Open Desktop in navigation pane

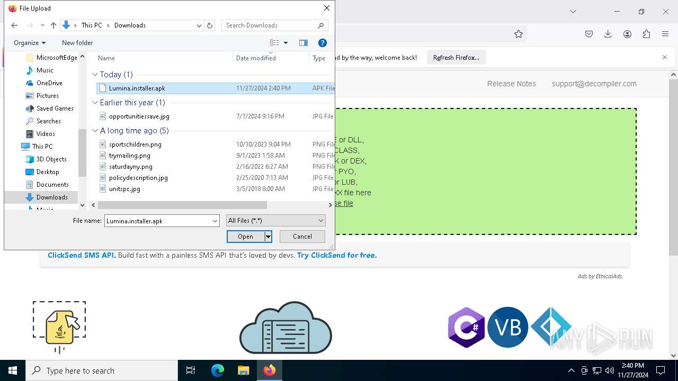click(48, 172)
